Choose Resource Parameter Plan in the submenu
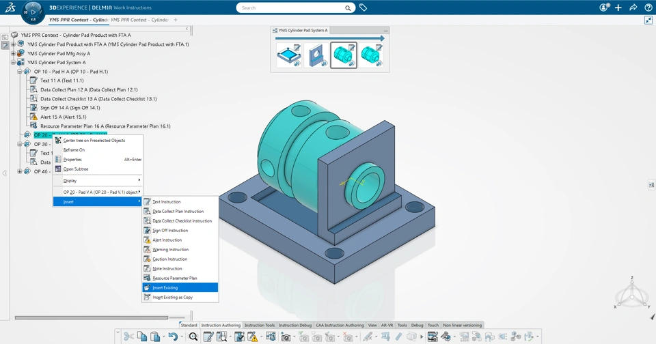Screen dimensions: 656x344 click(x=180, y=278)
